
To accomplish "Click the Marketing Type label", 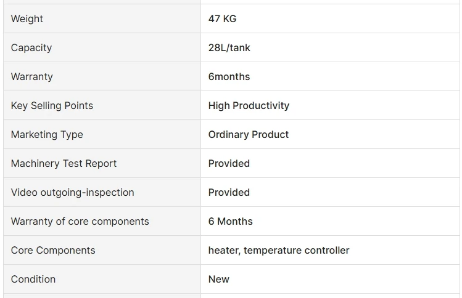I will [47, 134].
